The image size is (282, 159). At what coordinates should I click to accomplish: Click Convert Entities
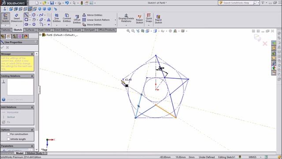(67, 18)
